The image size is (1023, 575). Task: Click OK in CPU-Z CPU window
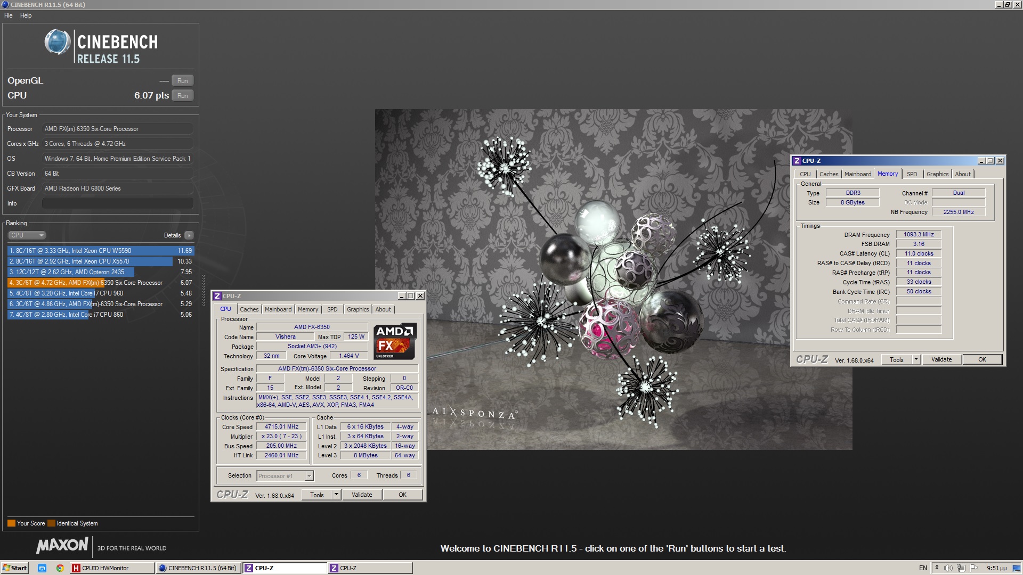coord(403,495)
